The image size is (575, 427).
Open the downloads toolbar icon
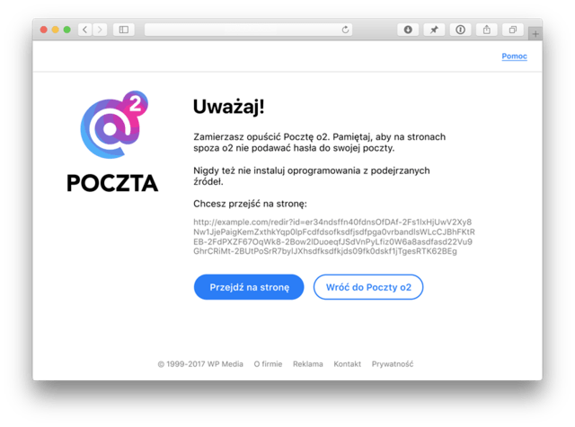408,30
